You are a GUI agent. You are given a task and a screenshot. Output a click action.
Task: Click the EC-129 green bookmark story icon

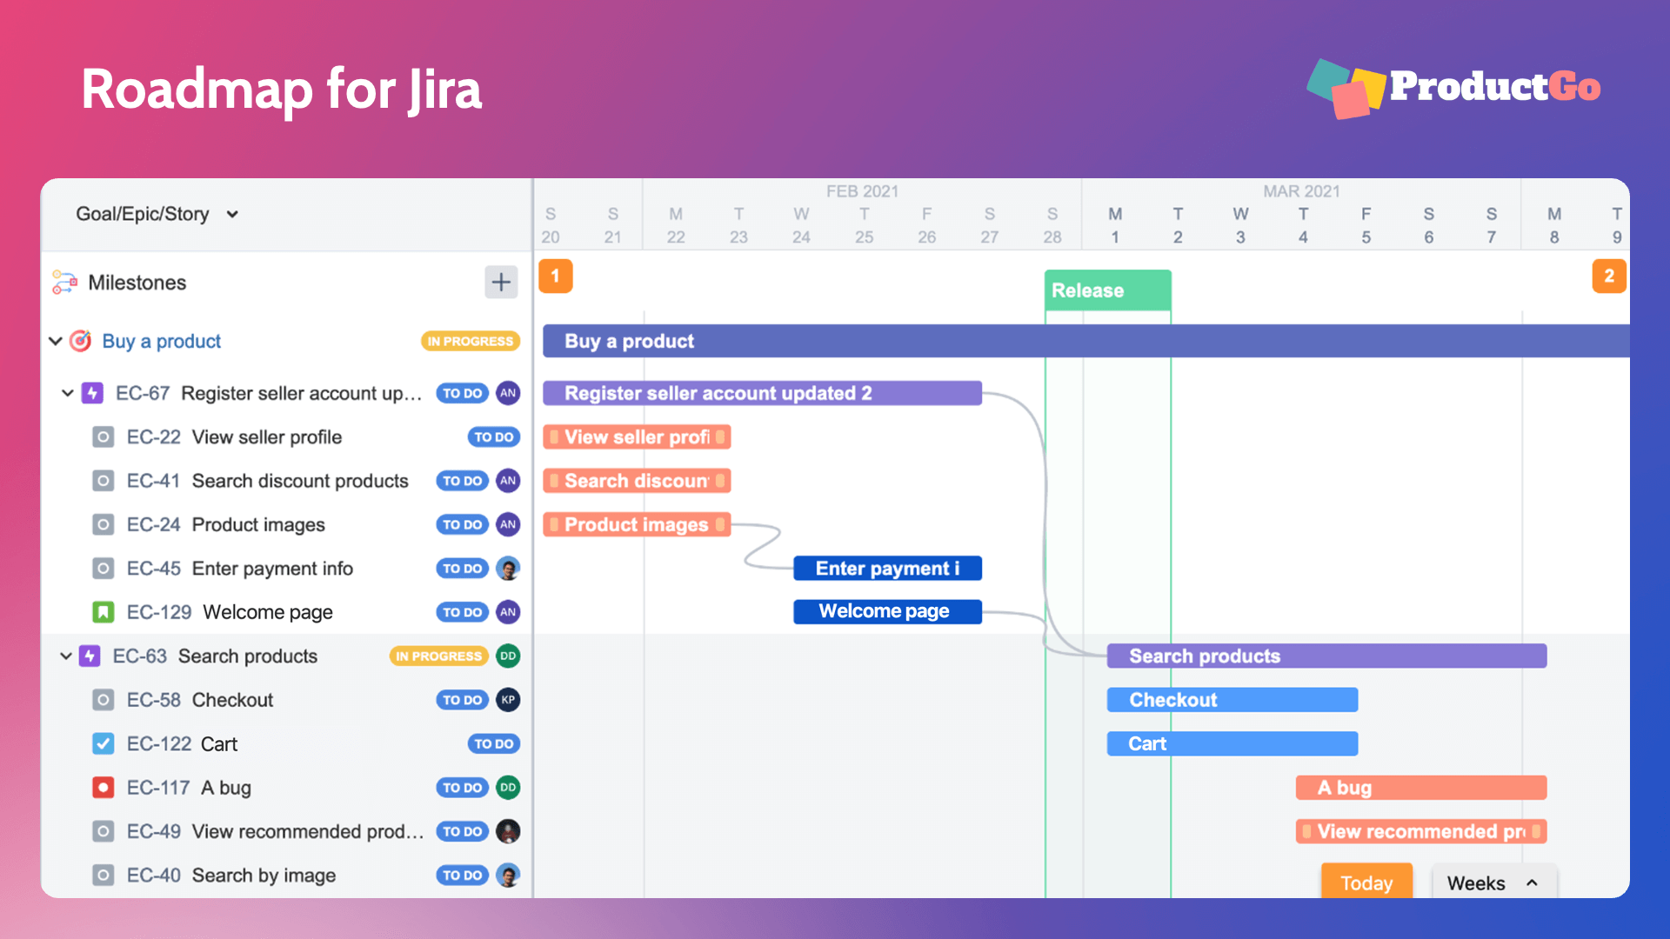pos(103,612)
